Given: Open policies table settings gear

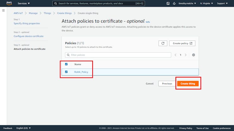Looking at the screenshot, I should 194,55.
